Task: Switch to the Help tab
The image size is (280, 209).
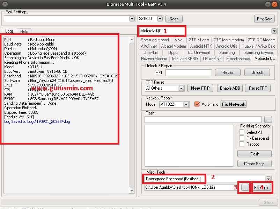Action: pyautogui.click(x=24, y=32)
